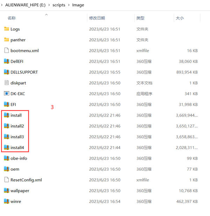This screenshot has width=210, height=216.
Task: Click the 31,998 KB size value
Action: pyautogui.click(x=188, y=104)
